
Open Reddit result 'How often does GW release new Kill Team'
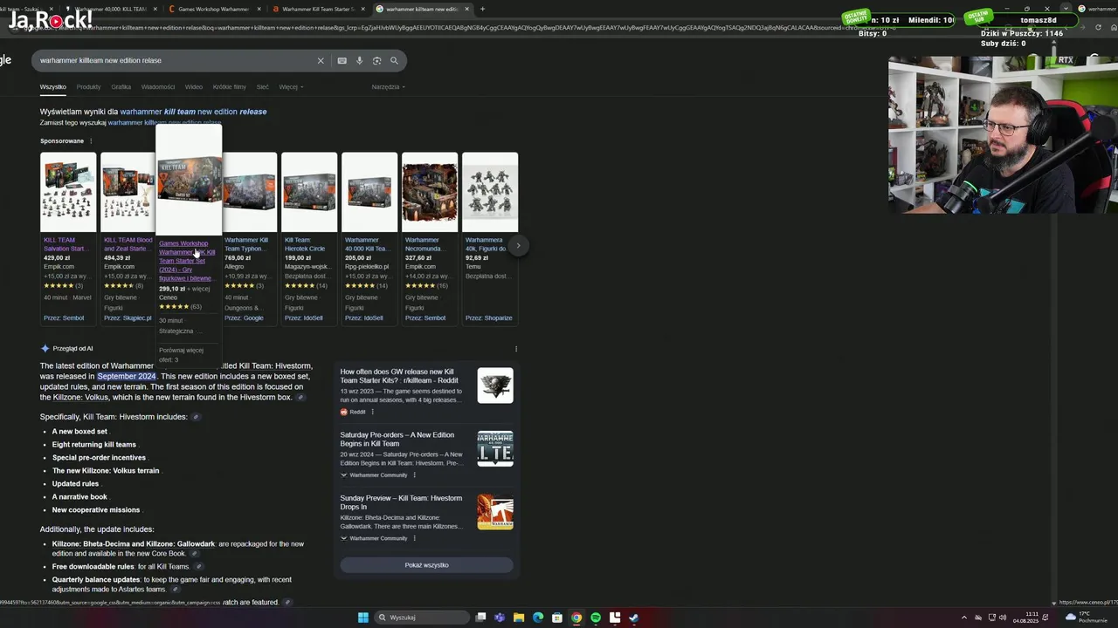[x=399, y=376]
